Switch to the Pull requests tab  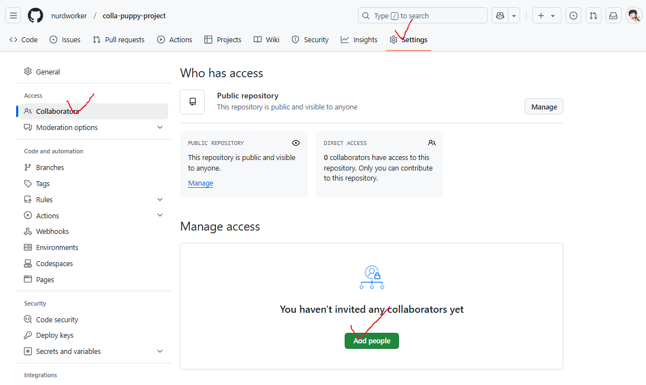pos(119,39)
